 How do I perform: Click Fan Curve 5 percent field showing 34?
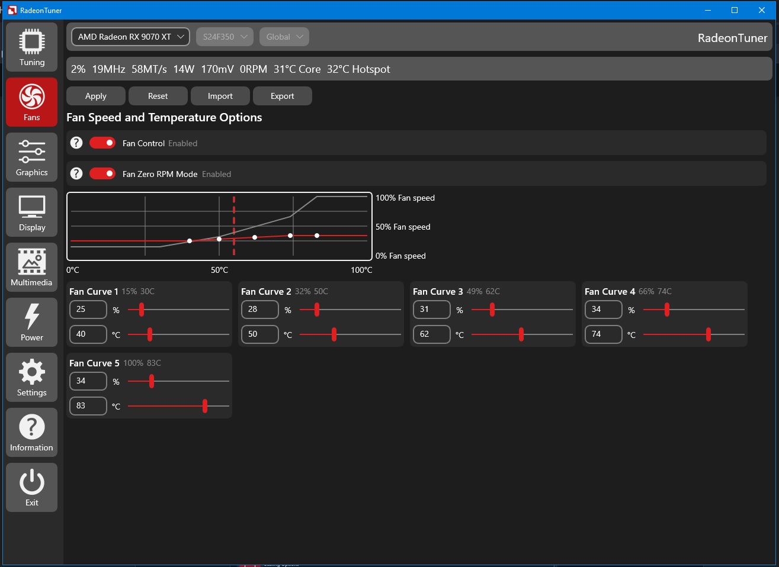(88, 381)
